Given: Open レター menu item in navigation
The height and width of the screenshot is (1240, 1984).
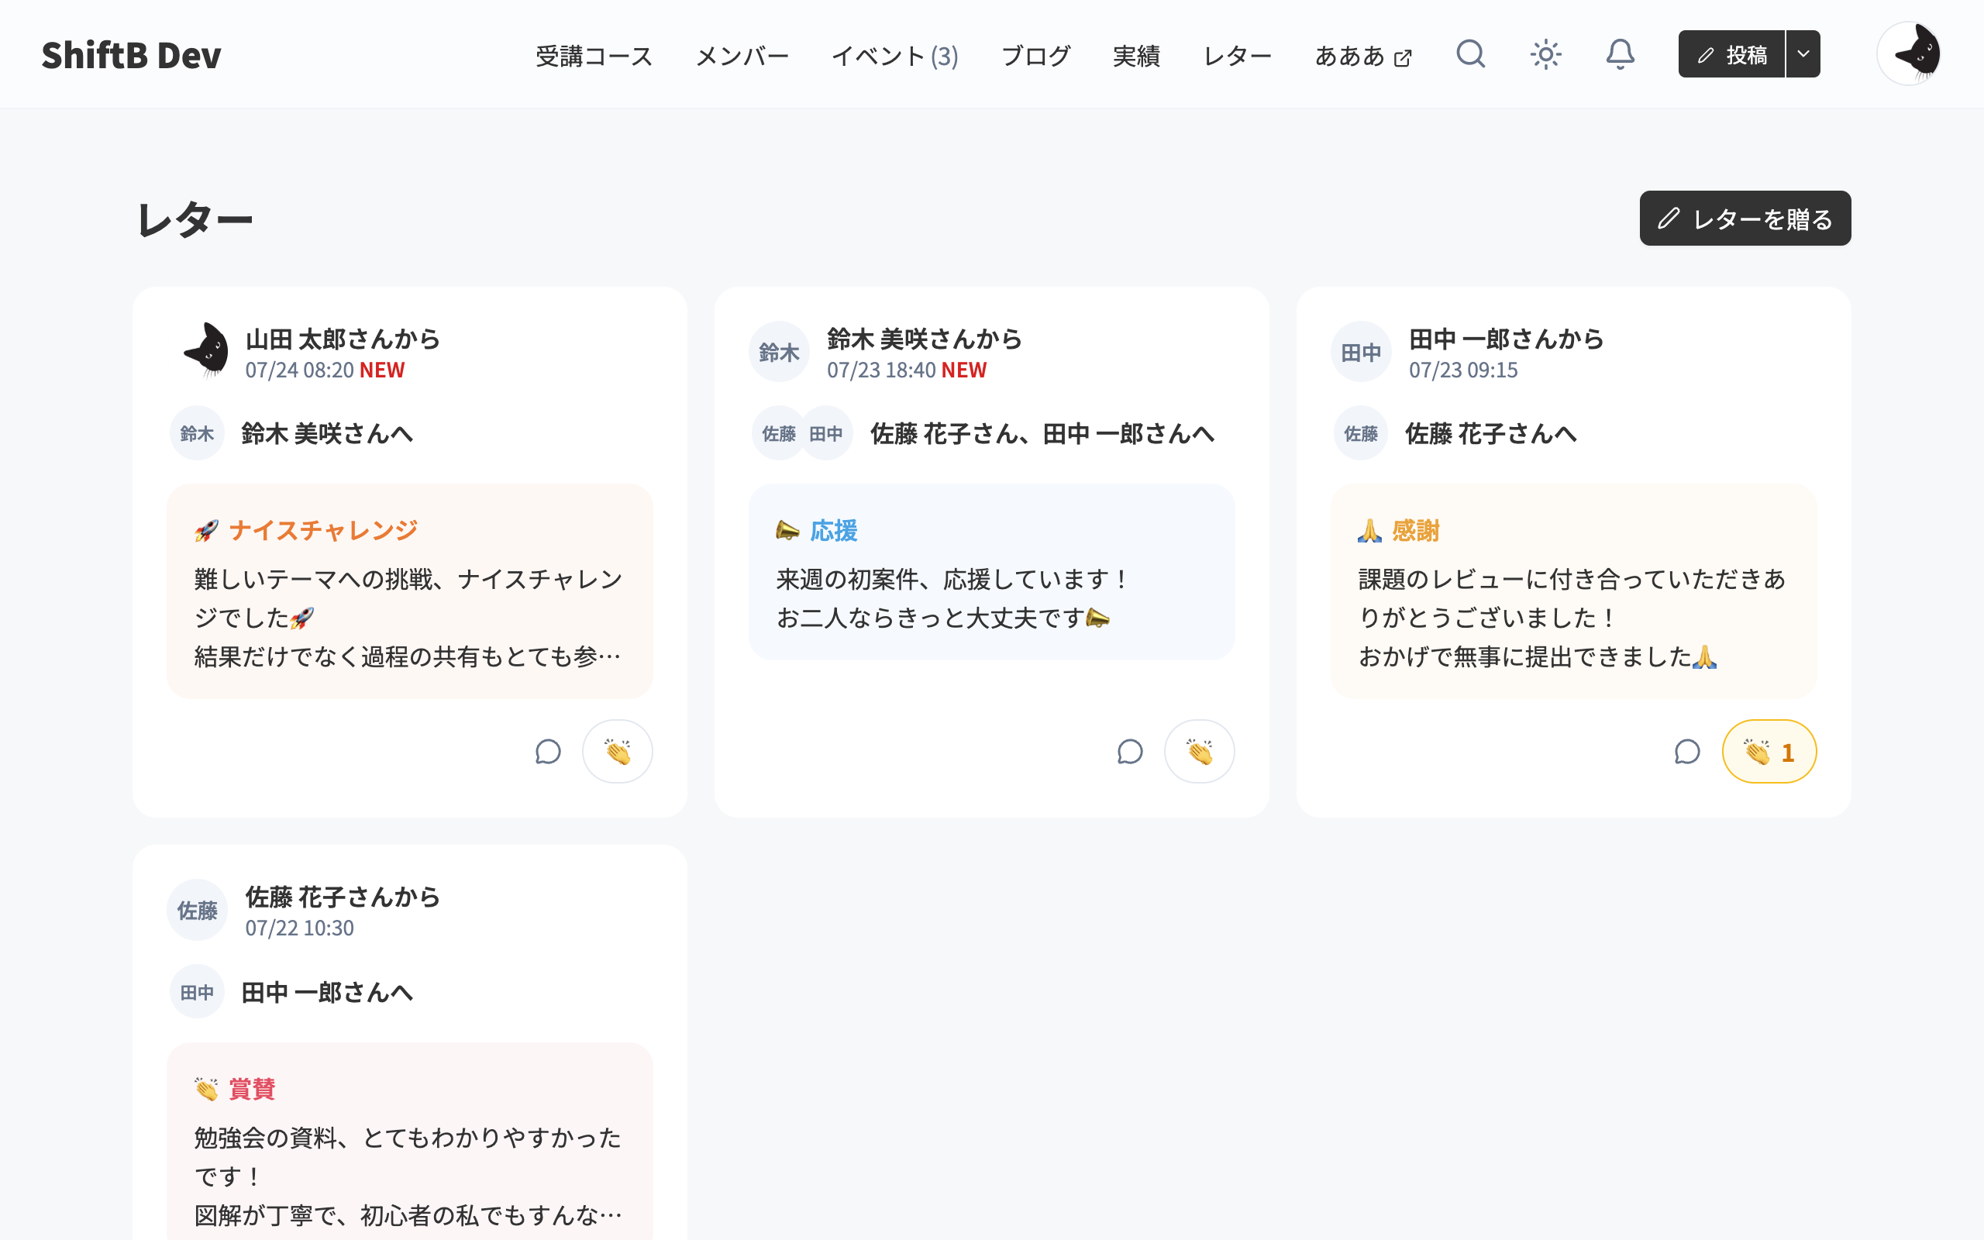Looking at the screenshot, I should [1237, 56].
